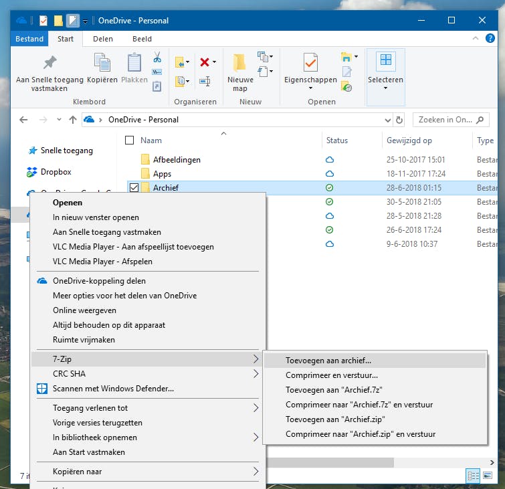Click the Eigenschappen checkmark icon
This screenshot has width=505, height=489.
[310, 62]
